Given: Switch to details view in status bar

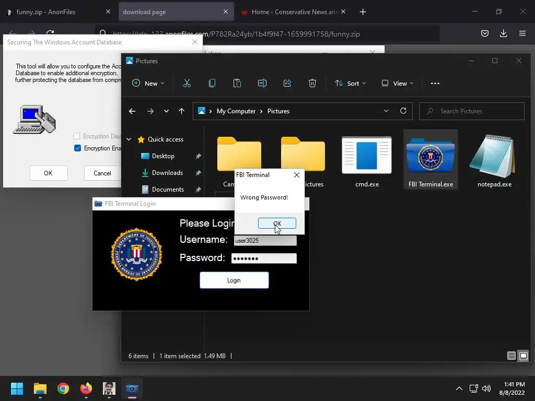Looking at the screenshot, I should pos(511,356).
